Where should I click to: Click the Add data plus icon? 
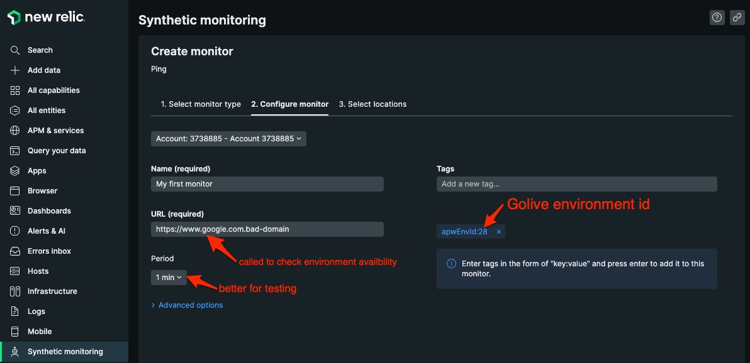click(x=15, y=70)
